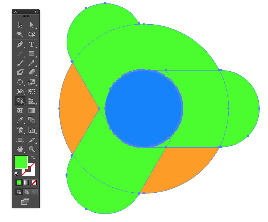This screenshot has width=268, height=222.
Task: Pick the Perspective Grid tool
Action: tap(32, 101)
